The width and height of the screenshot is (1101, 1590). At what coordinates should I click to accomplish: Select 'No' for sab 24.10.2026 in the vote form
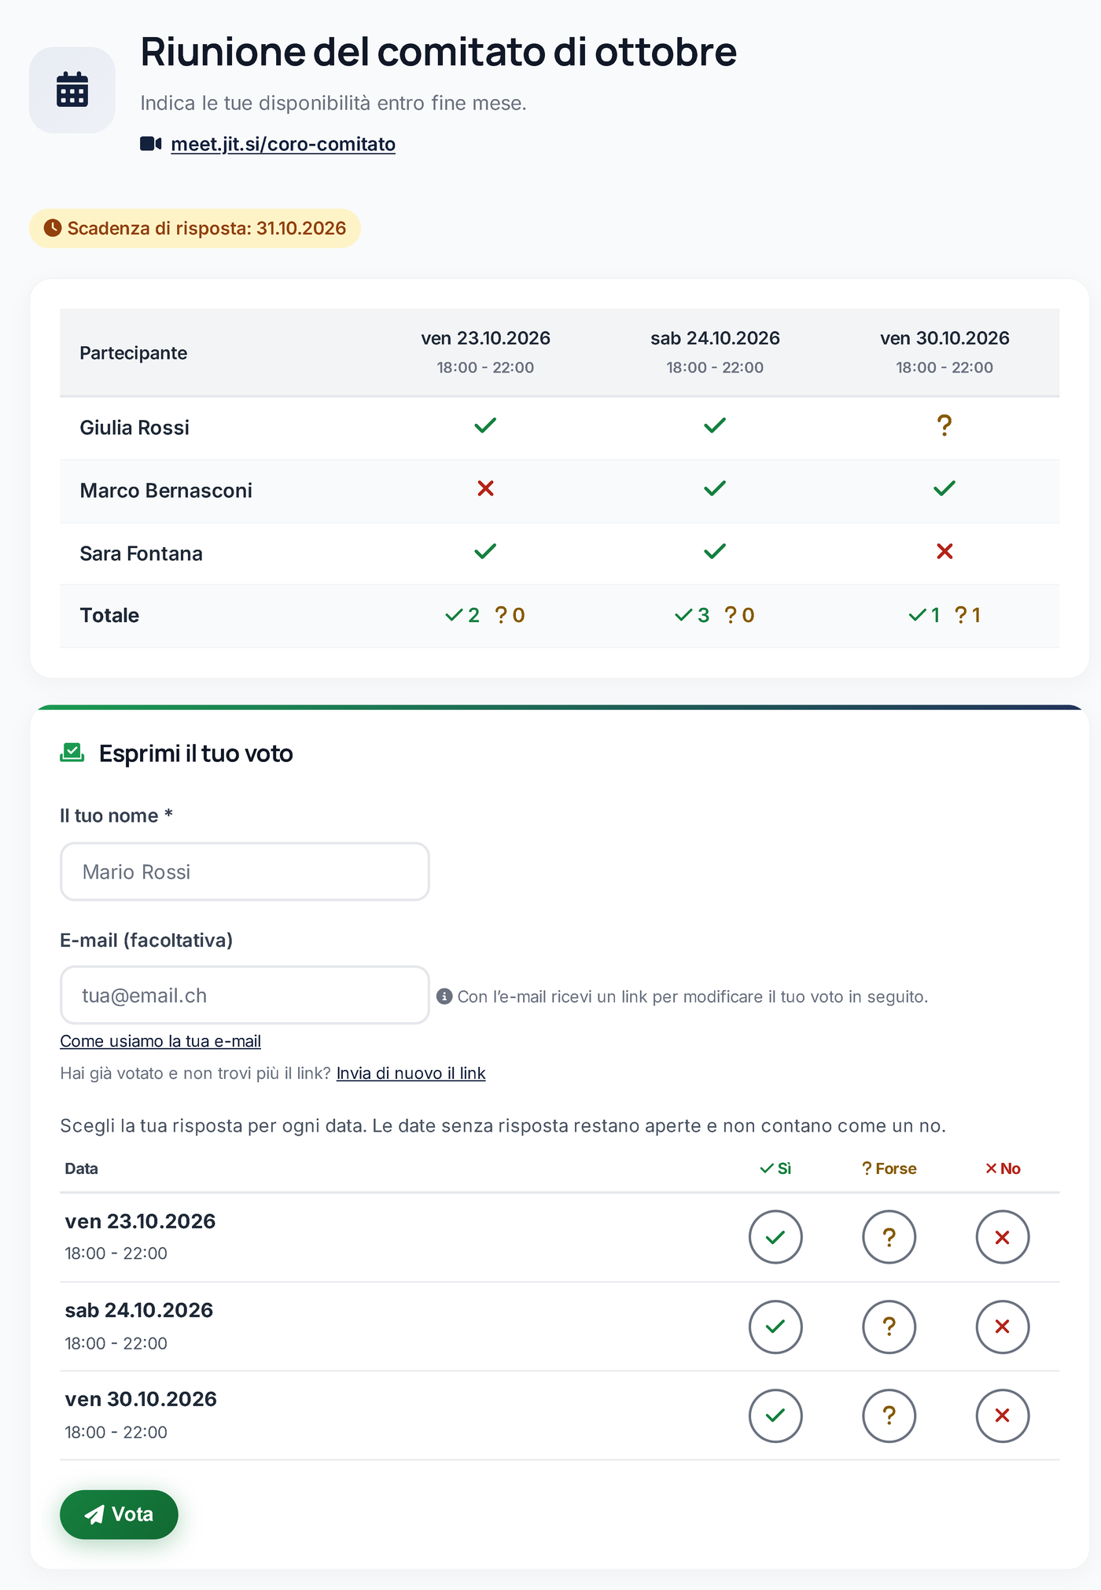tap(1003, 1327)
